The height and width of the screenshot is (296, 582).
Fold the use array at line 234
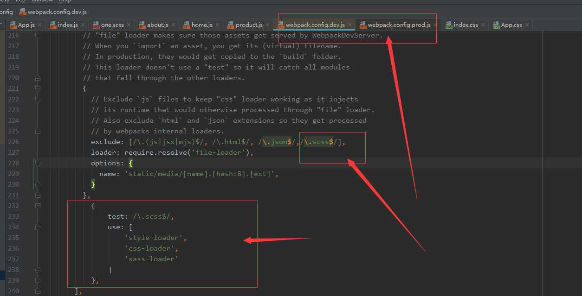click(x=38, y=227)
